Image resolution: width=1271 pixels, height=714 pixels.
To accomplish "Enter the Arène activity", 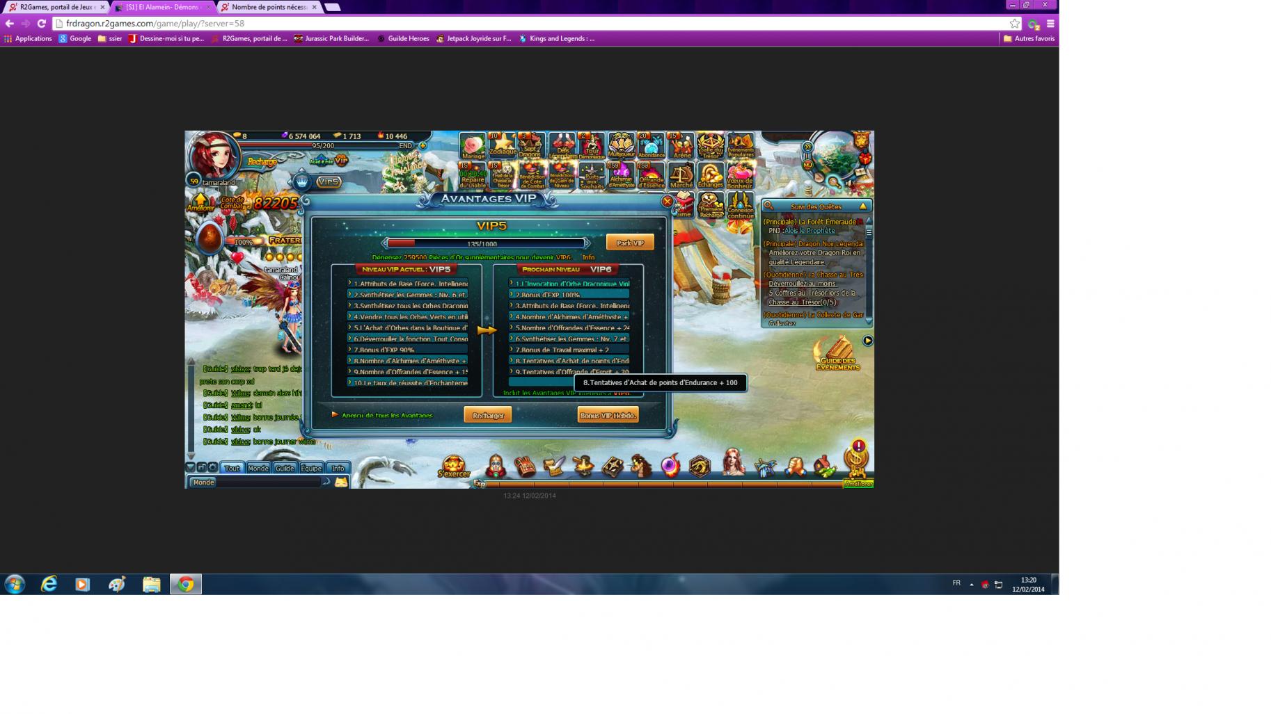I will coord(681,146).
